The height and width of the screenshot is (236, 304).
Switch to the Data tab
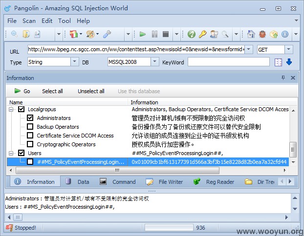(78, 182)
